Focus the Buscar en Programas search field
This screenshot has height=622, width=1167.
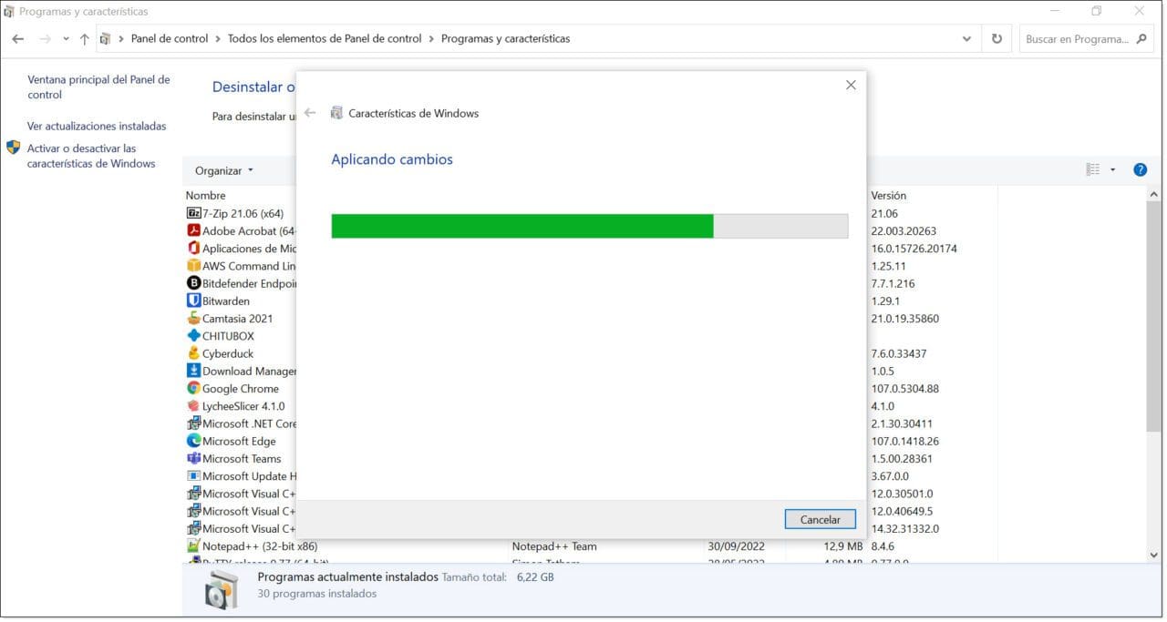[1079, 39]
